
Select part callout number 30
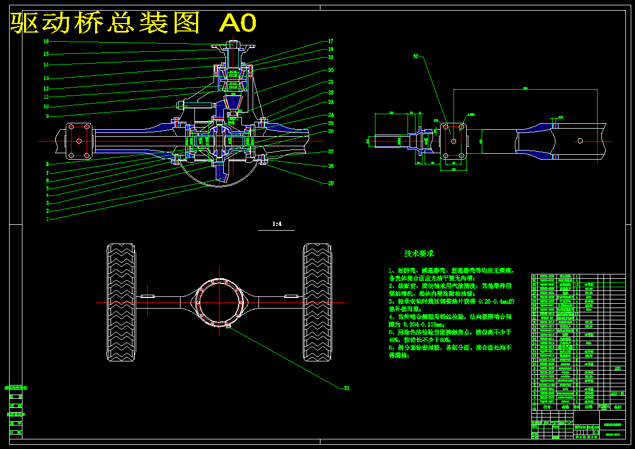coord(416,57)
